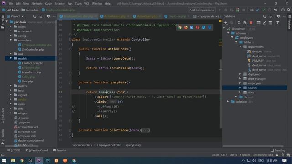Open Terminal tool window
This screenshot has height=164, width=292.
point(60,150)
